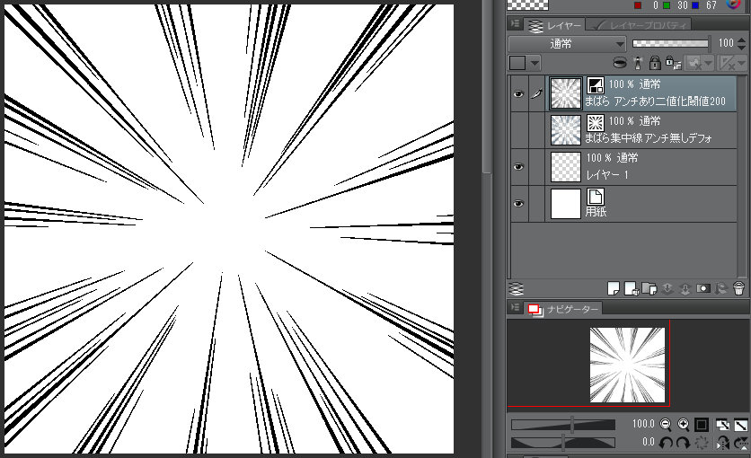The image size is (751, 458).
Task: Reset the canvas rotation
Action: tap(702, 443)
